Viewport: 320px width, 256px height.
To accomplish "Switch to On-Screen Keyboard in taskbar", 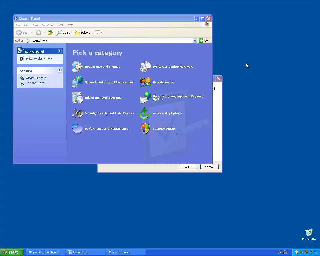I will click(46, 252).
